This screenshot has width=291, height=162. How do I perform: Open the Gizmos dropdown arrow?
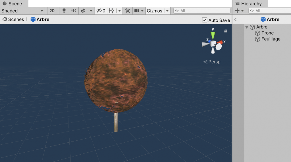point(167,11)
